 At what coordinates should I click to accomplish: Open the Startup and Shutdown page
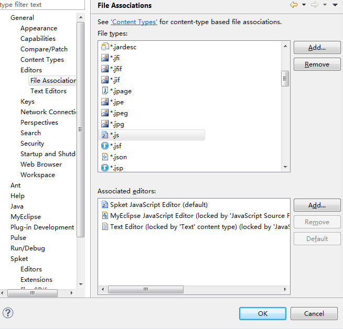point(48,154)
